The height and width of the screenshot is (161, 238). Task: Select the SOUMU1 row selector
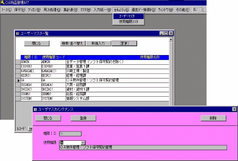(x=18, y=94)
